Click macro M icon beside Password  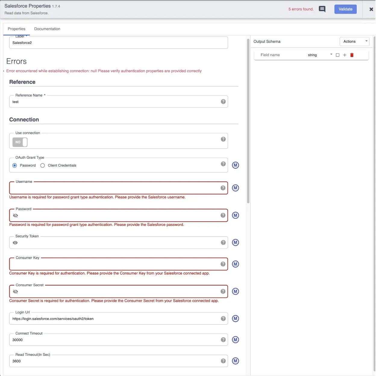click(236, 215)
